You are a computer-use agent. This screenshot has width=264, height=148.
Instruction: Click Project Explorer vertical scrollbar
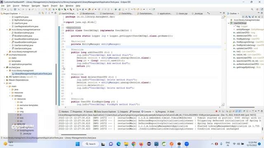click(56, 84)
